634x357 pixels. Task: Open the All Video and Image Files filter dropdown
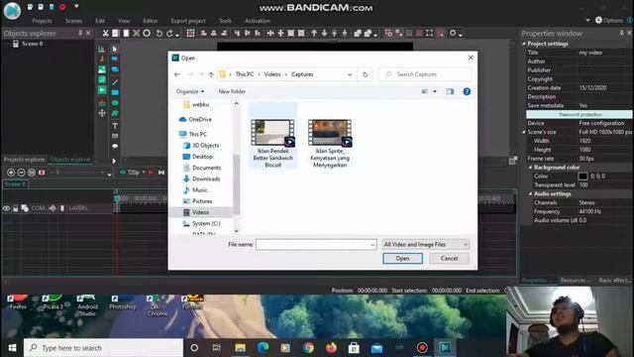click(426, 245)
